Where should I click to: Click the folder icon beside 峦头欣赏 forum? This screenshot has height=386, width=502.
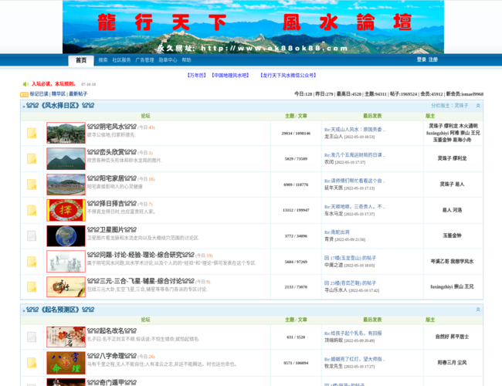tap(32, 159)
